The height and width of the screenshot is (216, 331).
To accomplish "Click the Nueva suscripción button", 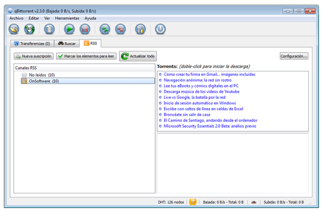I will coord(33,56).
